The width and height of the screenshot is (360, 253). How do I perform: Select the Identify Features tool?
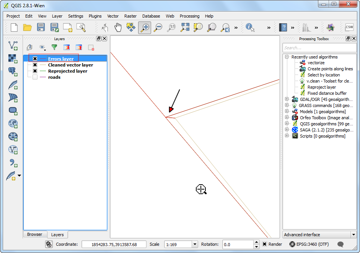pyautogui.click(x=250, y=27)
